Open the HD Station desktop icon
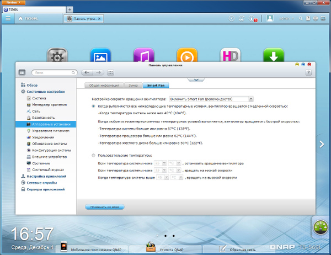 pyautogui.click(x=230, y=55)
